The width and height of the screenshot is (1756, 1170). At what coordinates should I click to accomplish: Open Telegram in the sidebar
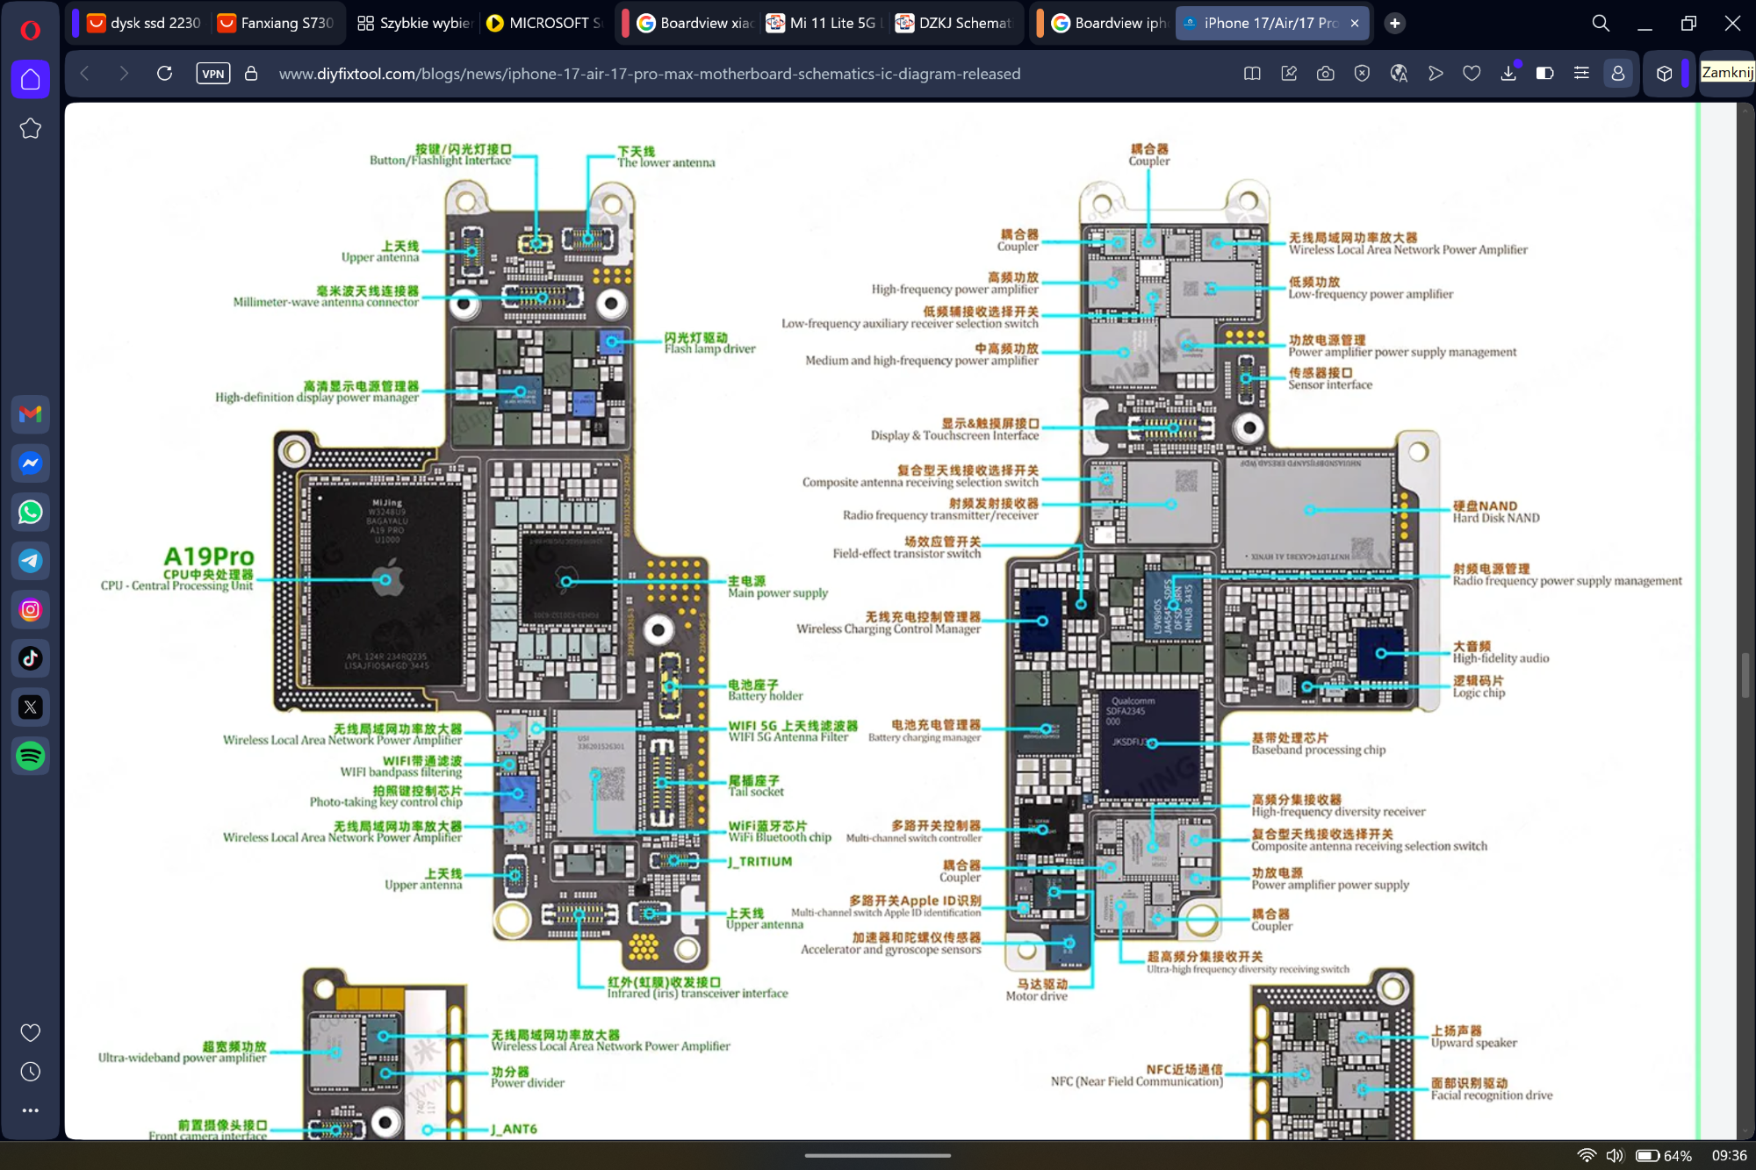point(31,561)
